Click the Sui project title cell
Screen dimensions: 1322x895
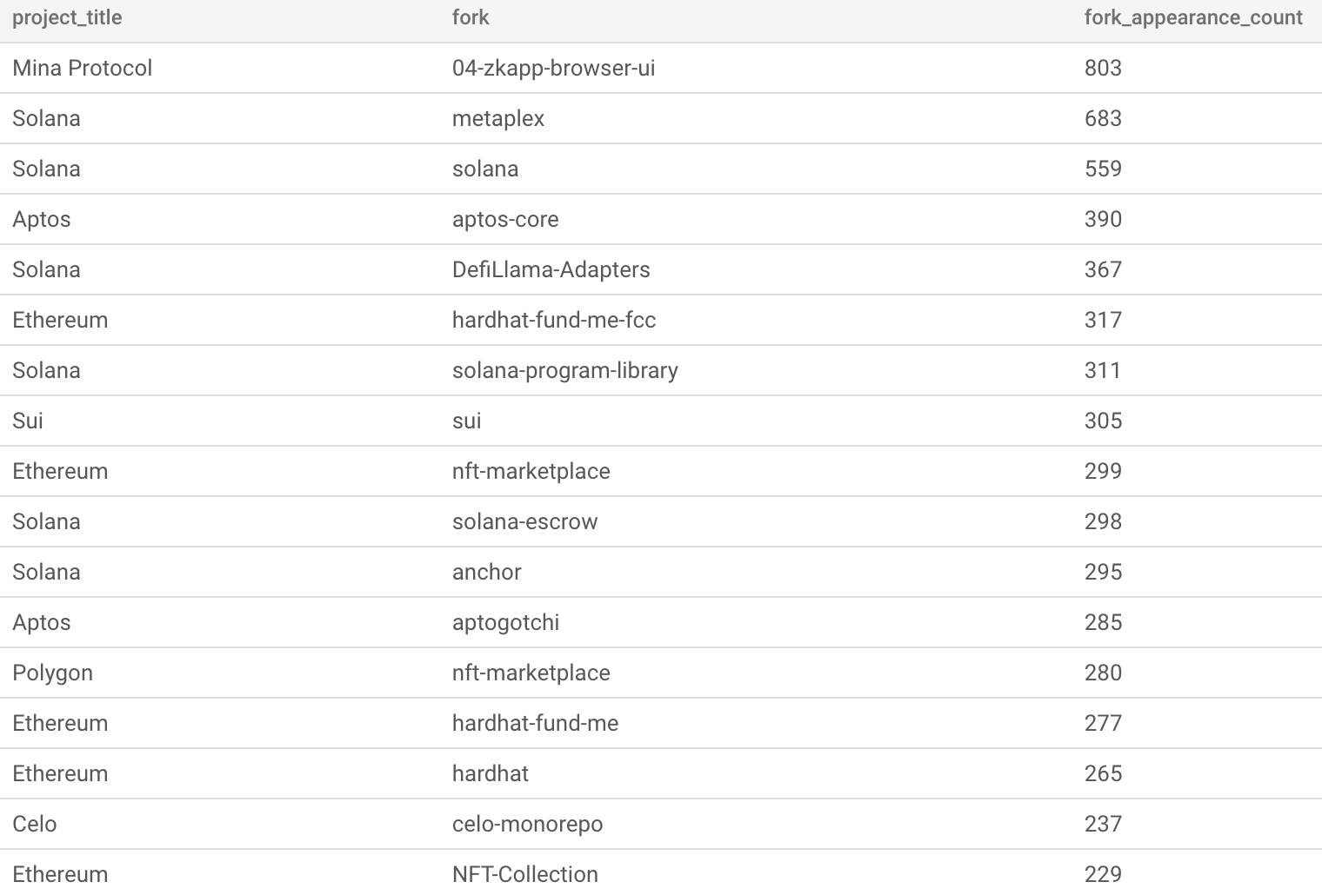[x=28, y=421]
